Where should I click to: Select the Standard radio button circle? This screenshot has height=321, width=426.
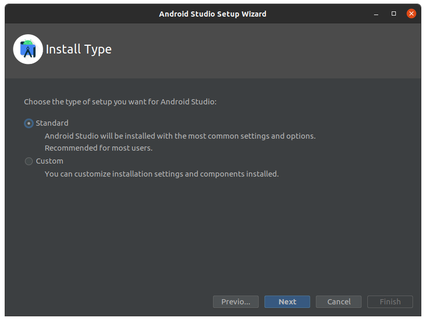pyautogui.click(x=29, y=123)
